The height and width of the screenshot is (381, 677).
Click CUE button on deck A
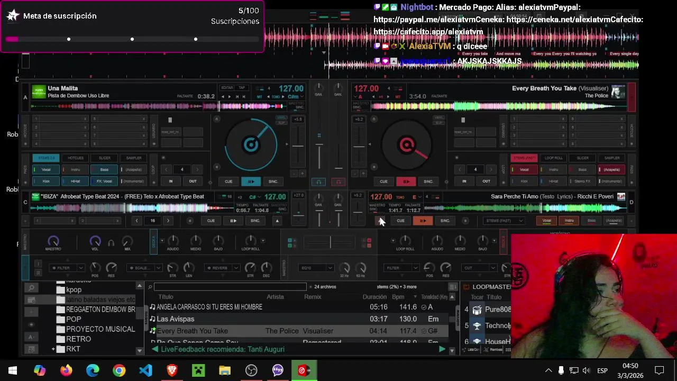(x=228, y=182)
